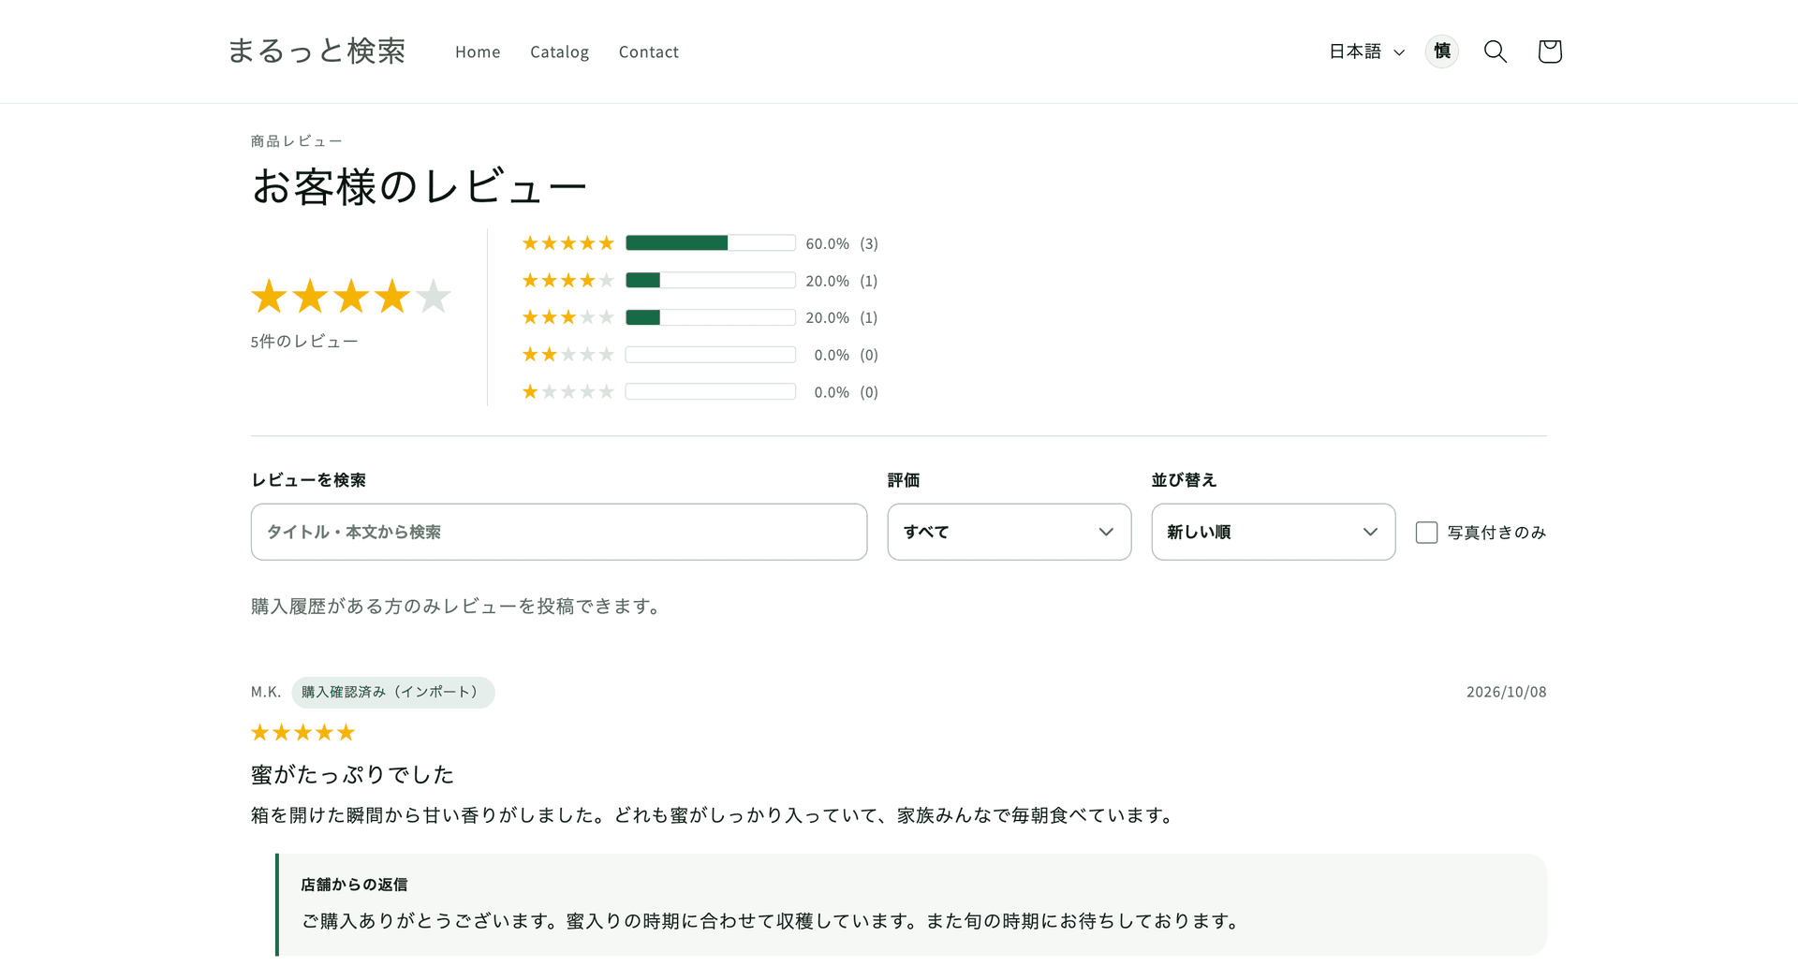The height and width of the screenshot is (966, 1798).
Task: Click the review date 2026/10/08
Action: (1507, 692)
